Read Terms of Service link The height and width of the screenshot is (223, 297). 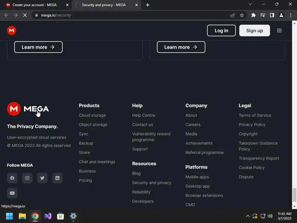coord(255,115)
